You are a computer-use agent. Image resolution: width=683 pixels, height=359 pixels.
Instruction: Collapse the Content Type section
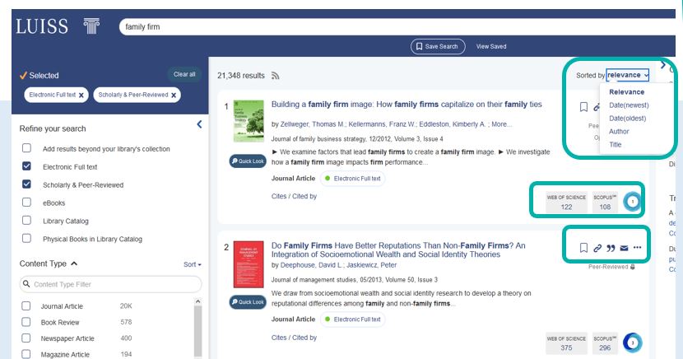pos(74,263)
